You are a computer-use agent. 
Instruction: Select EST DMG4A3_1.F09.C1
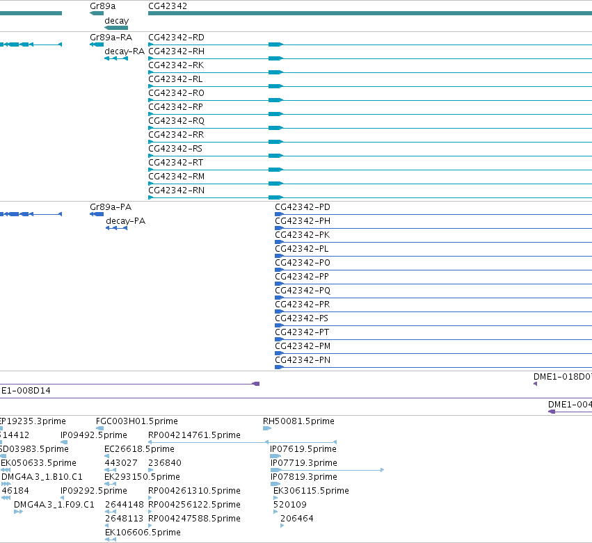pos(54,505)
